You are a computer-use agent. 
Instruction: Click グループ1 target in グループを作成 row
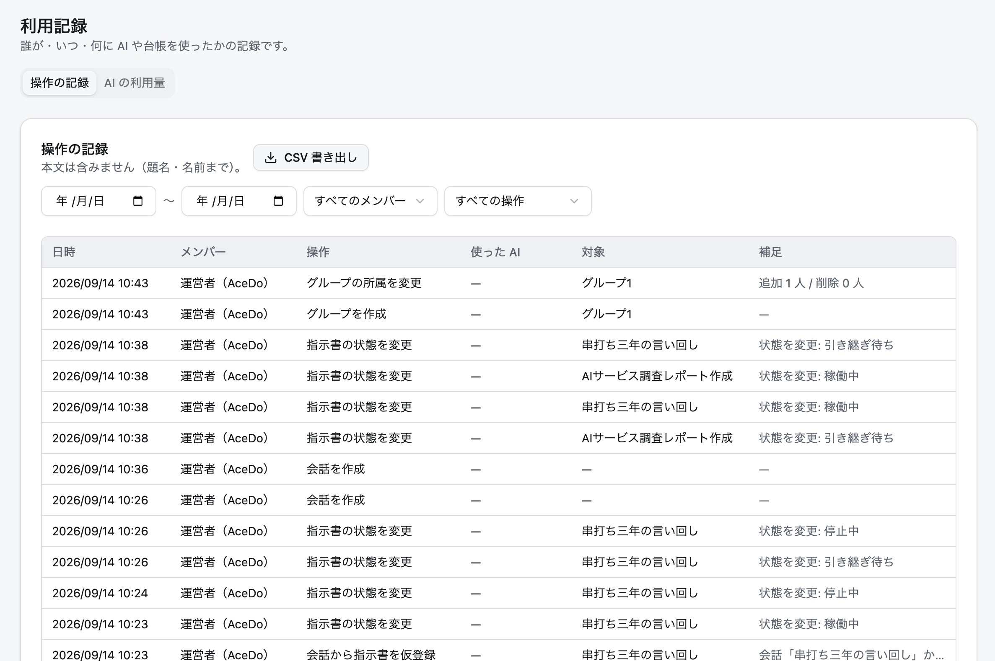607,314
